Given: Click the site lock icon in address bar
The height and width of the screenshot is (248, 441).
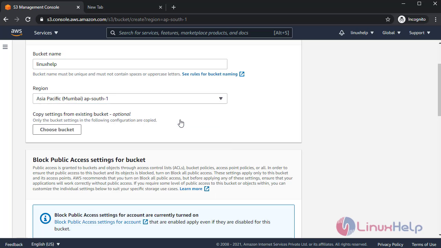Looking at the screenshot, I should point(42,19).
